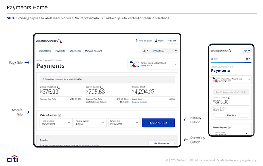Screen dimensions: 263x166
Task: Click the desktop scheduled payments notice banner
Action: tap(107, 79)
